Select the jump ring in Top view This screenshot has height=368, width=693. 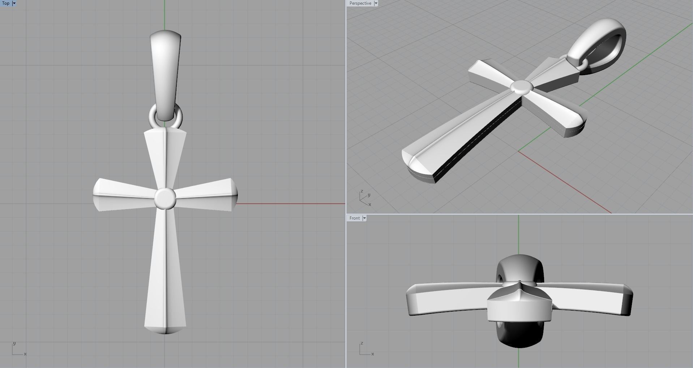(151, 117)
